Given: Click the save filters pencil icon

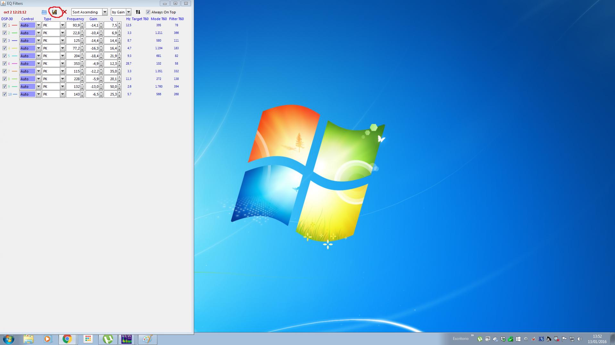Looking at the screenshot, I should click(x=54, y=12).
